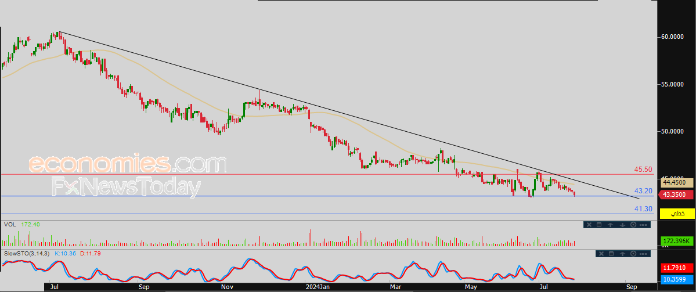Move the VOL panel down
Screen dimensions: 696x292
click(x=622, y=225)
